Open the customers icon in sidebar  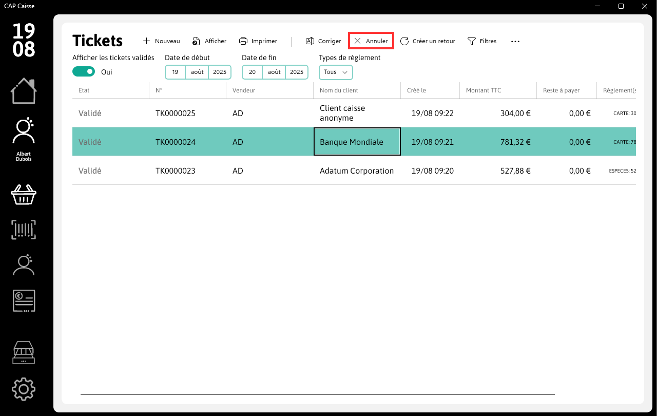point(24,264)
